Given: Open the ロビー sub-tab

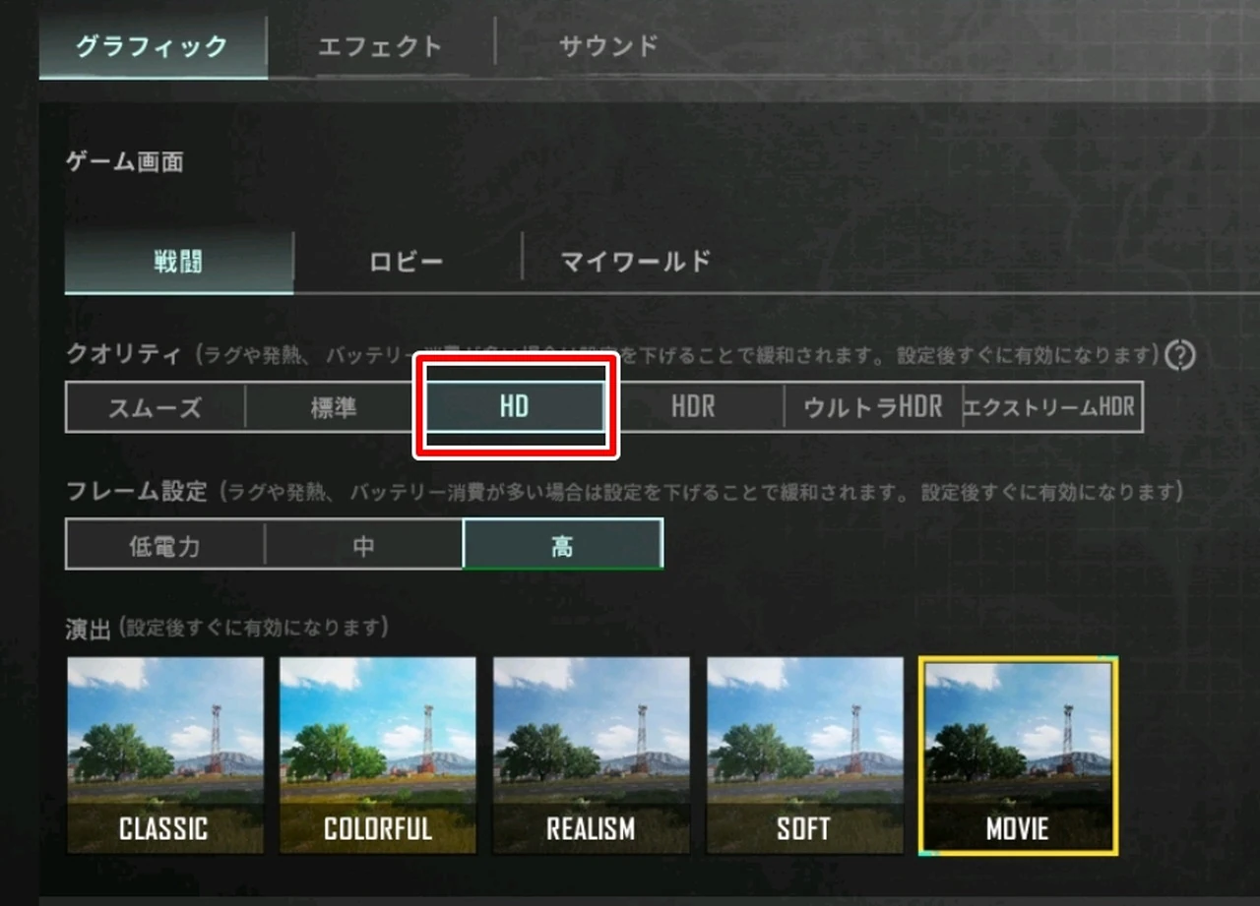Looking at the screenshot, I should (407, 262).
